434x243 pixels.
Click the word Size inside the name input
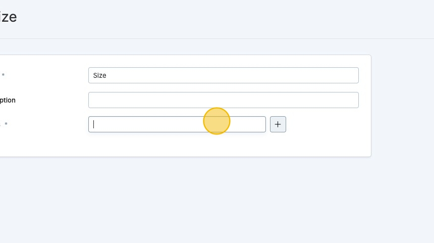click(x=99, y=75)
